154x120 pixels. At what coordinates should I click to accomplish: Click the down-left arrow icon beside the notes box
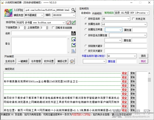[x=73, y=45]
